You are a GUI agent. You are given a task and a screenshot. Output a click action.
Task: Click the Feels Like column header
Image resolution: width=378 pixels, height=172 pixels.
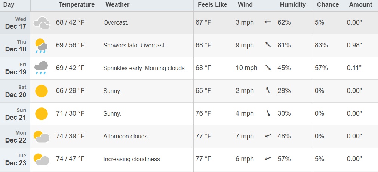[212, 5]
